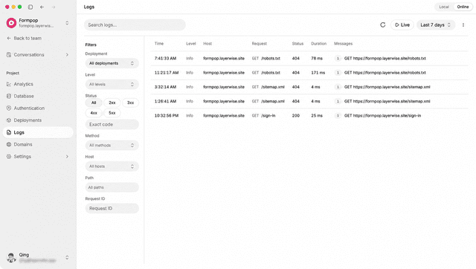Click the /sign-in request path
Screen dimensions: 476x269
[268, 115]
